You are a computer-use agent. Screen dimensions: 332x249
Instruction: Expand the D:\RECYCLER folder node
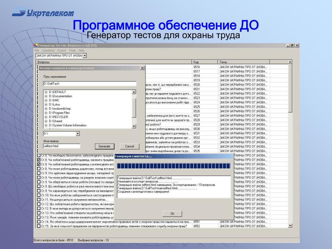[x=46, y=117]
